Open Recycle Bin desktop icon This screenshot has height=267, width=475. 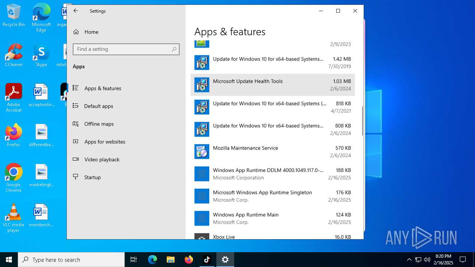point(14,16)
